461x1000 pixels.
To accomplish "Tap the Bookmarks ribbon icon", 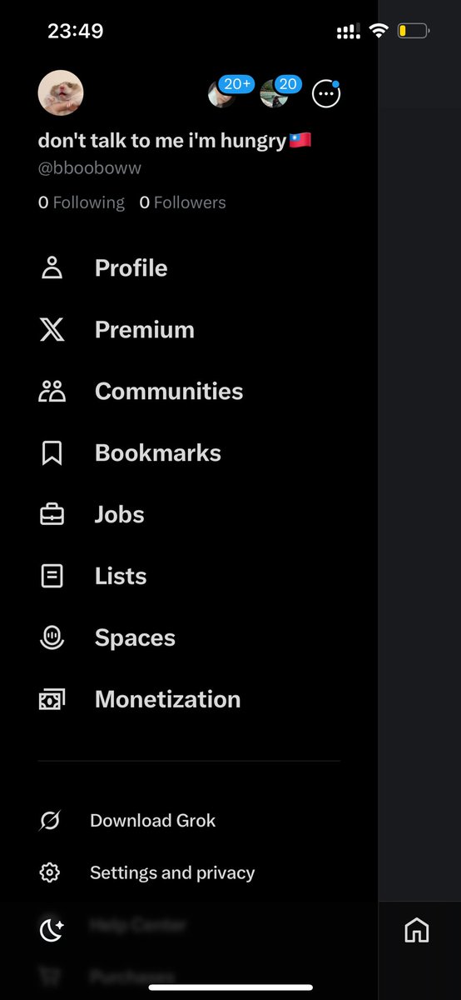I will pos(52,453).
